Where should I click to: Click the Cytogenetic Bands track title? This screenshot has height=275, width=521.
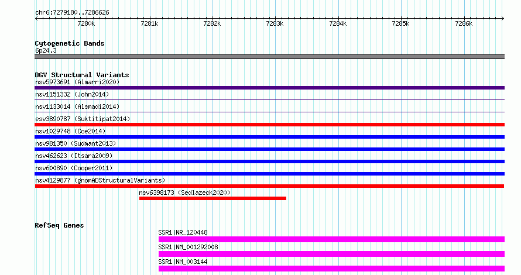(70, 43)
